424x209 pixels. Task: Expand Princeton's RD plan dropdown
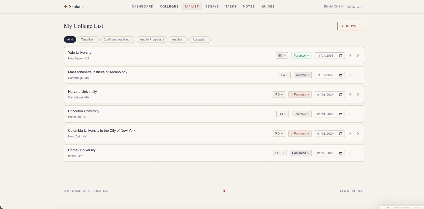[x=282, y=114]
